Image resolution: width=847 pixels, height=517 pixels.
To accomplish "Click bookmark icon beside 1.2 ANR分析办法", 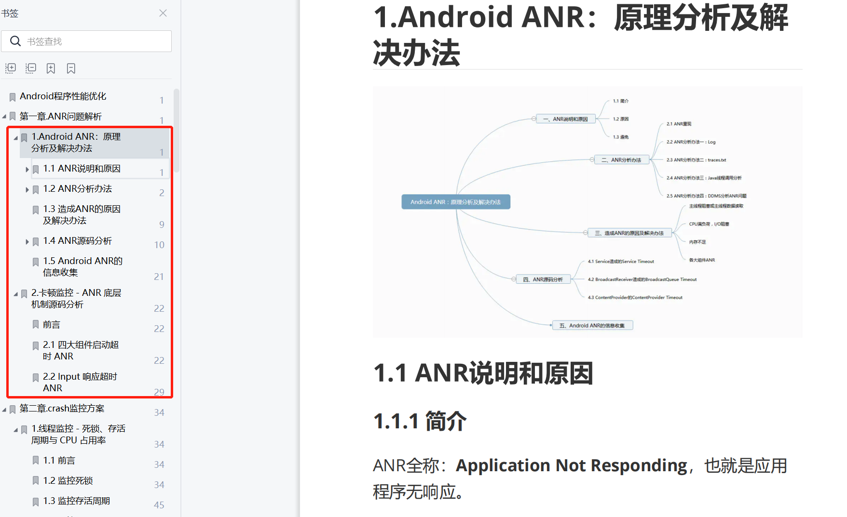I will click(36, 189).
